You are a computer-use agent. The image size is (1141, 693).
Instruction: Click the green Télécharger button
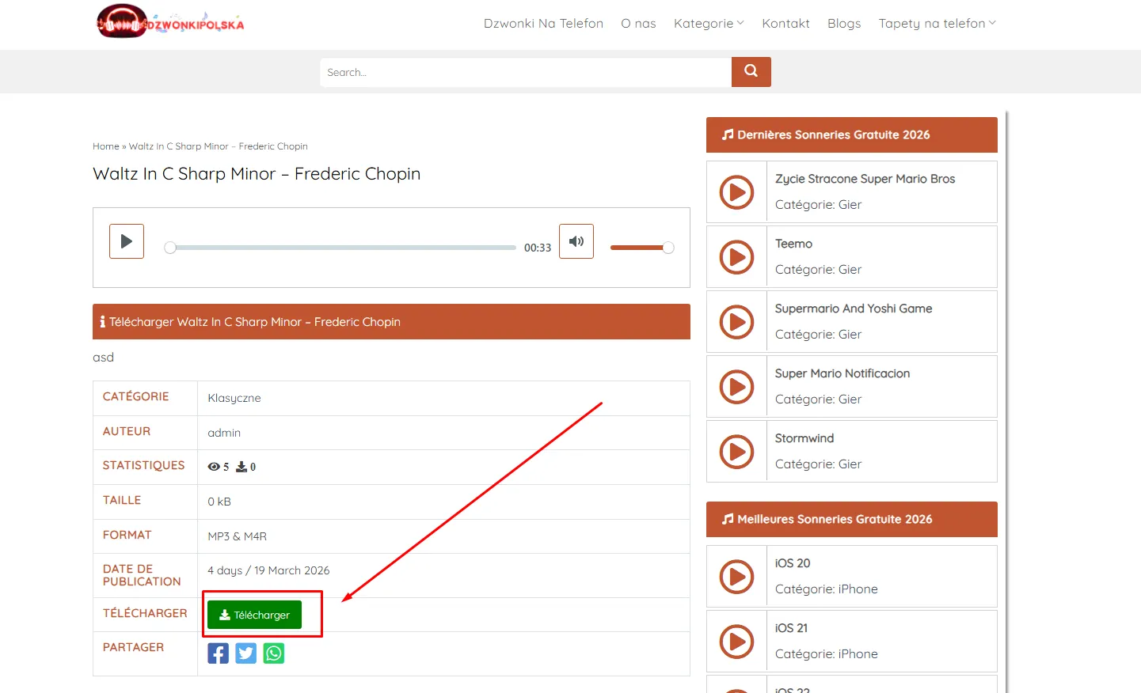click(254, 615)
